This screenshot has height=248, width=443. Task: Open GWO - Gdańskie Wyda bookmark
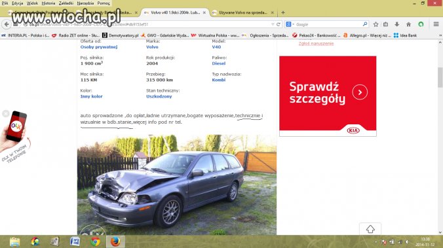click(x=164, y=35)
